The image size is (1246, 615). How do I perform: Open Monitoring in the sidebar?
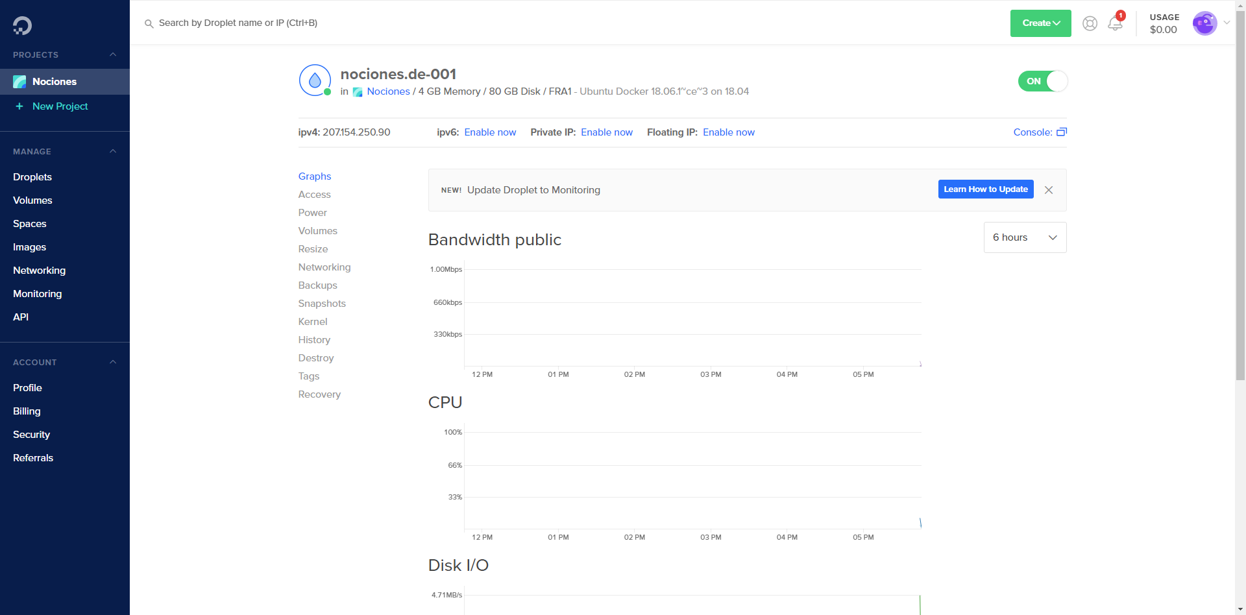[x=38, y=294]
